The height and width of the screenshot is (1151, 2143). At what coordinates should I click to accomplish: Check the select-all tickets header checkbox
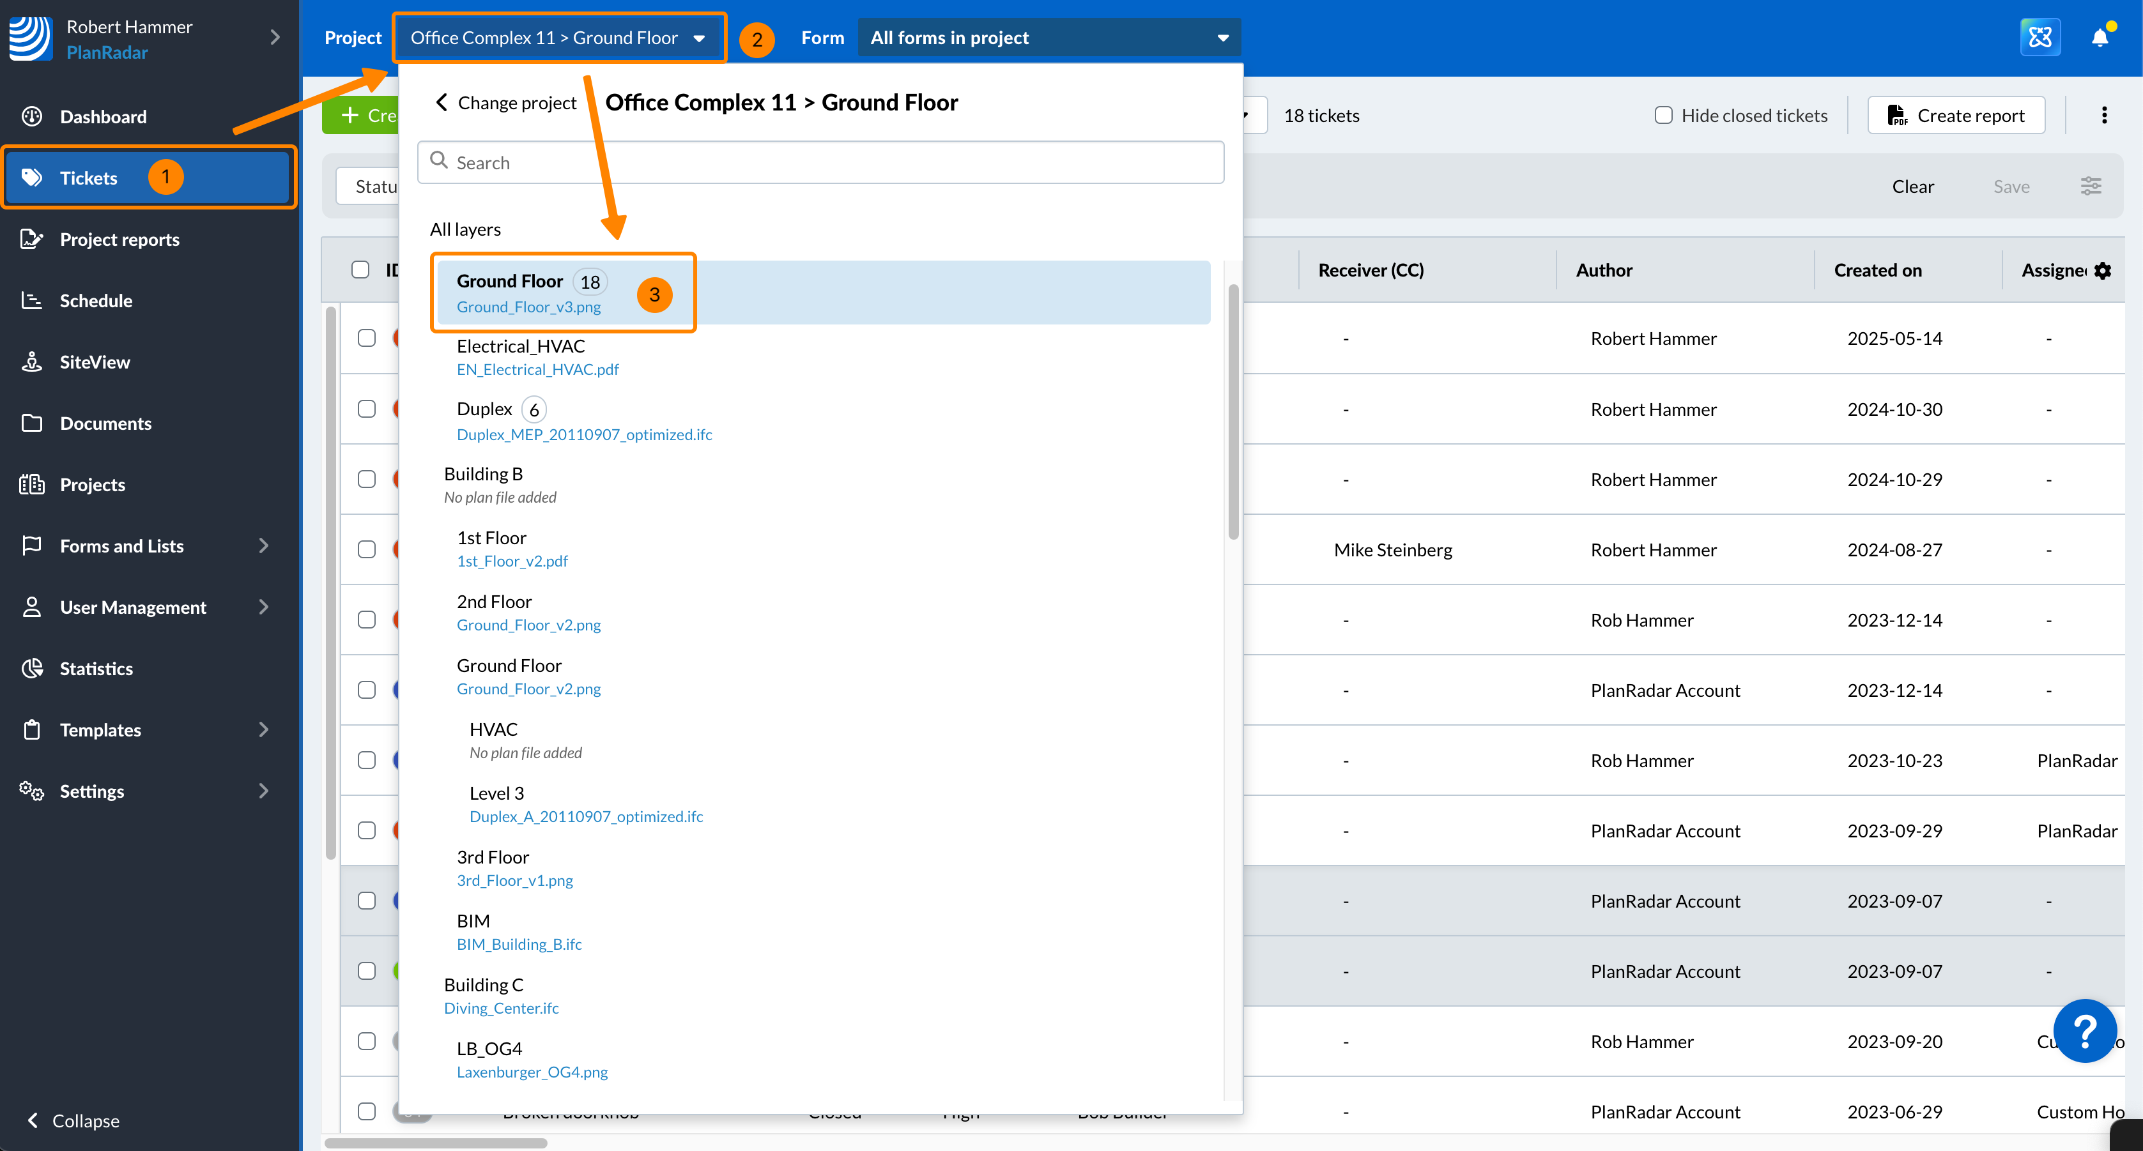pos(360,270)
